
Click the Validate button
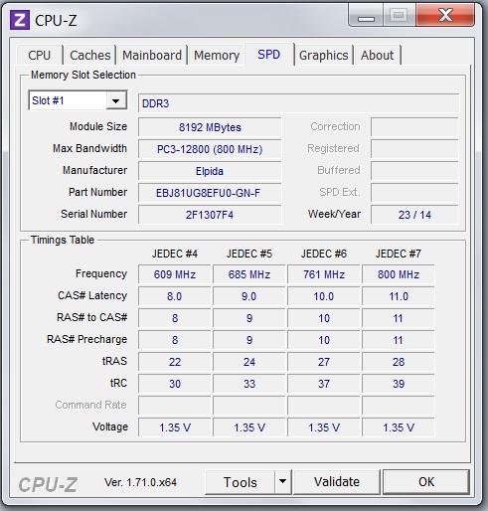point(337,482)
